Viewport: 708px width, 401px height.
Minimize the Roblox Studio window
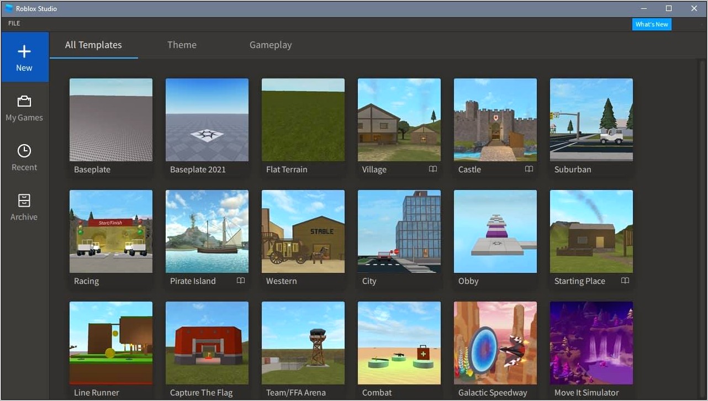click(644, 8)
